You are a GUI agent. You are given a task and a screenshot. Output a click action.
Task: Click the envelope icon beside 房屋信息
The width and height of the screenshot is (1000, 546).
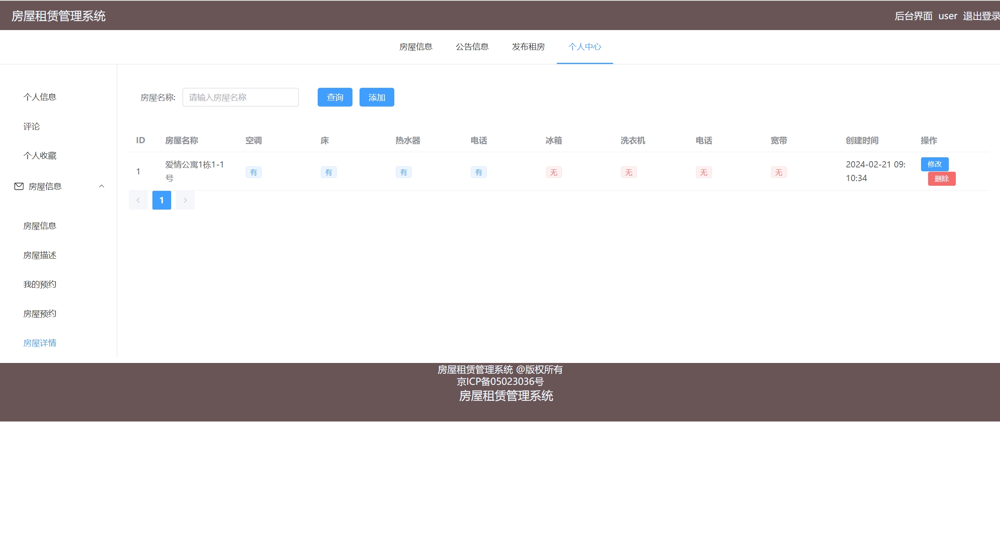(19, 186)
